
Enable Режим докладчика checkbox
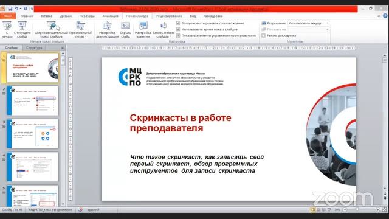[x=263, y=35]
